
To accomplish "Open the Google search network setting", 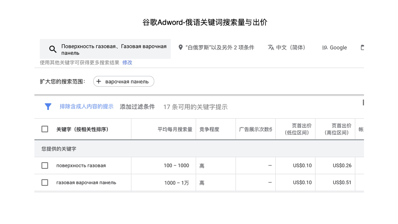I will (334, 47).
